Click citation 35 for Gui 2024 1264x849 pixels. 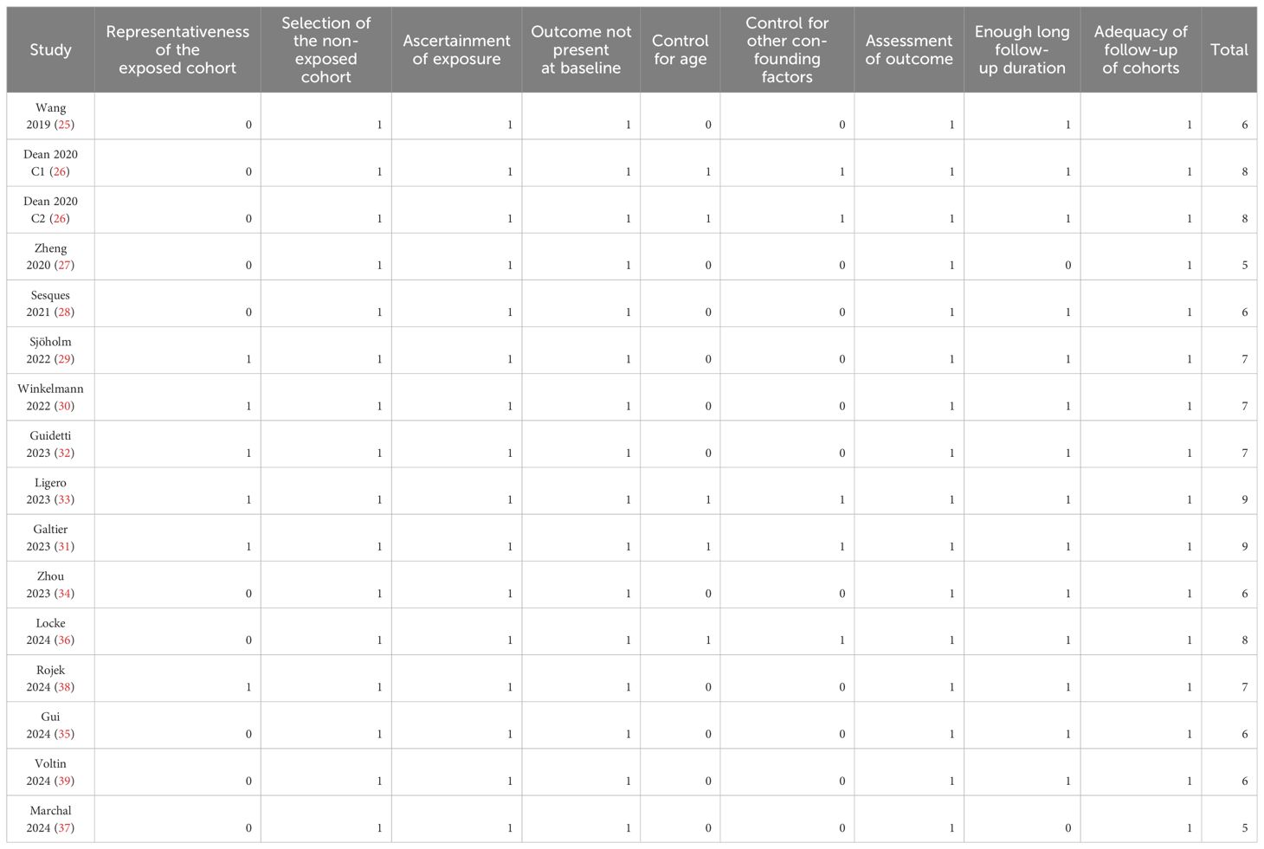(x=64, y=733)
